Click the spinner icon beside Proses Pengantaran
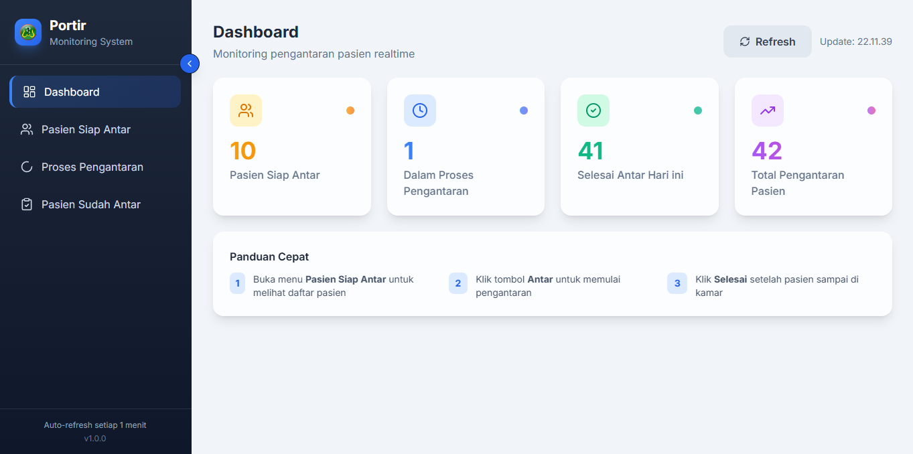The height and width of the screenshot is (454, 913). (x=27, y=167)
